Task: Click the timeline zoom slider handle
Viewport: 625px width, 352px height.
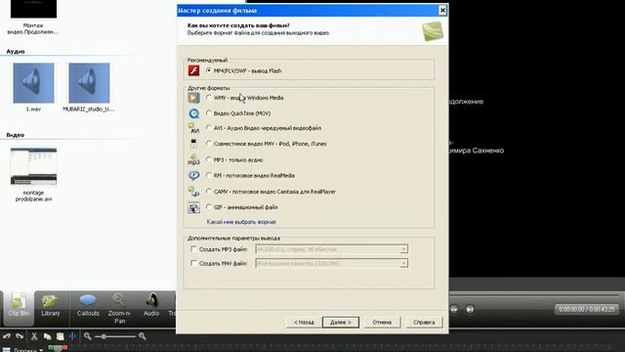Action: [104, 336]
